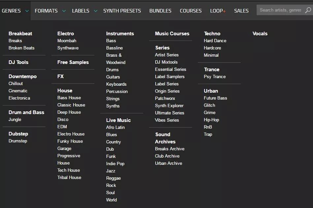Open the LABELS menu
The image size is (313, 208).
pos(81,11)
